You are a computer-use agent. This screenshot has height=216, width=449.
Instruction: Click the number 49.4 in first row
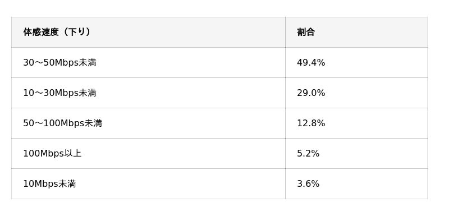tap(308, 63)
